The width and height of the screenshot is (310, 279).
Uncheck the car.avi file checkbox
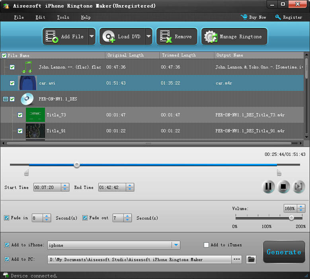click(12, 83)
